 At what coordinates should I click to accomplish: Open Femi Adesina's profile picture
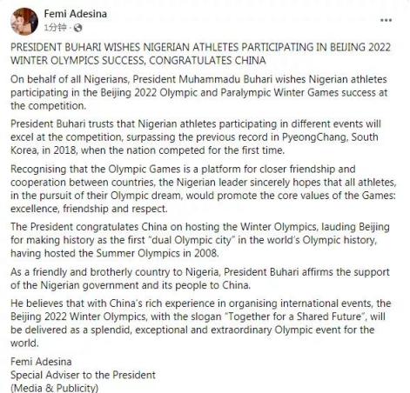click(x=24, y=22)
